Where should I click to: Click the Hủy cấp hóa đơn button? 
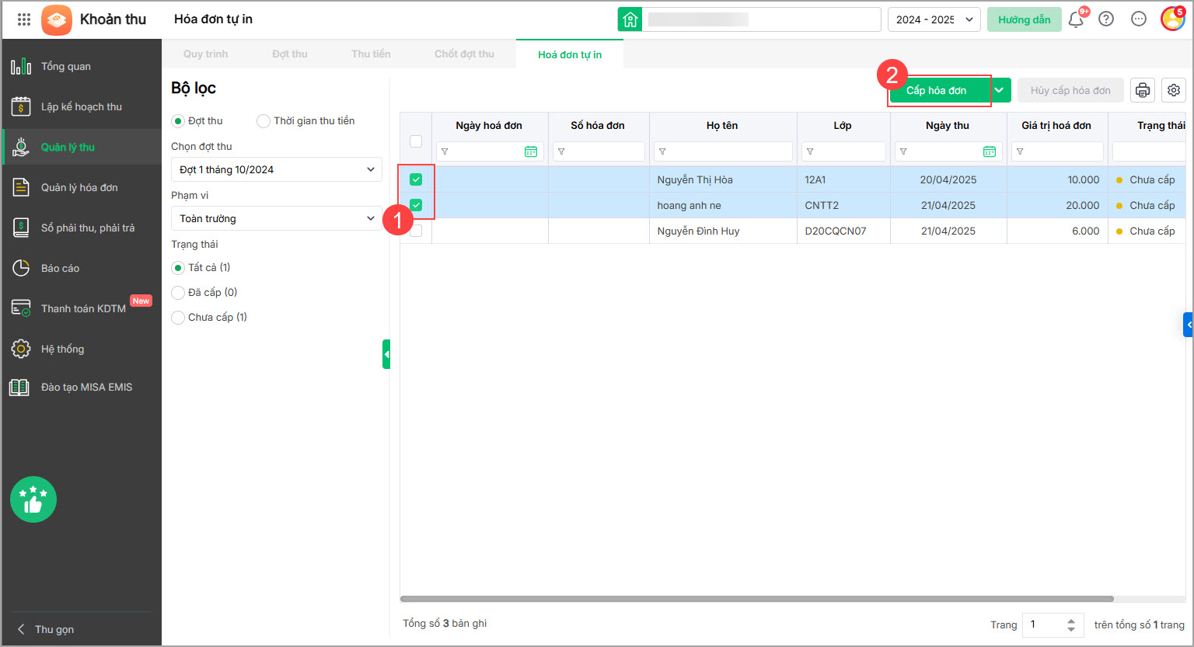point(1070,91)
